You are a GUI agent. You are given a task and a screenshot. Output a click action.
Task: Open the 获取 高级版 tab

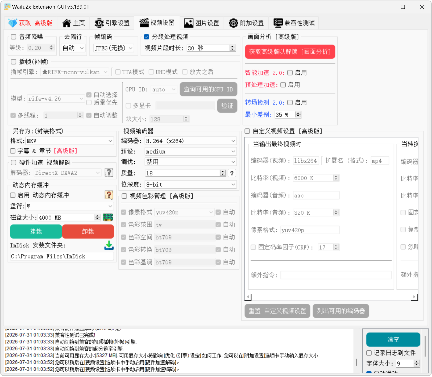(30, 23)
